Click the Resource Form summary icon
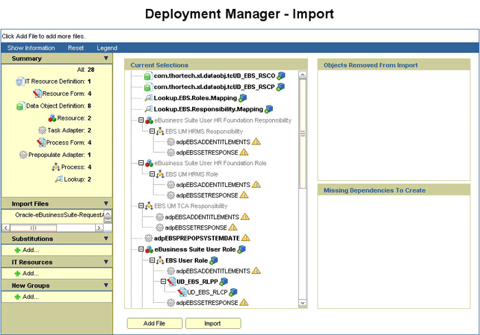Viewport: 480px width, 335px height. pos(37,94)
